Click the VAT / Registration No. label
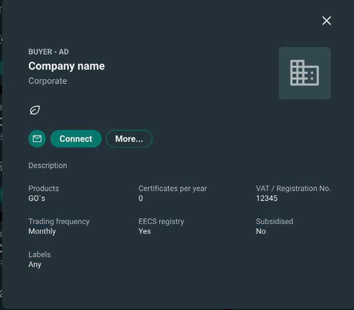The image size is (354, 310). pos(293,188)
